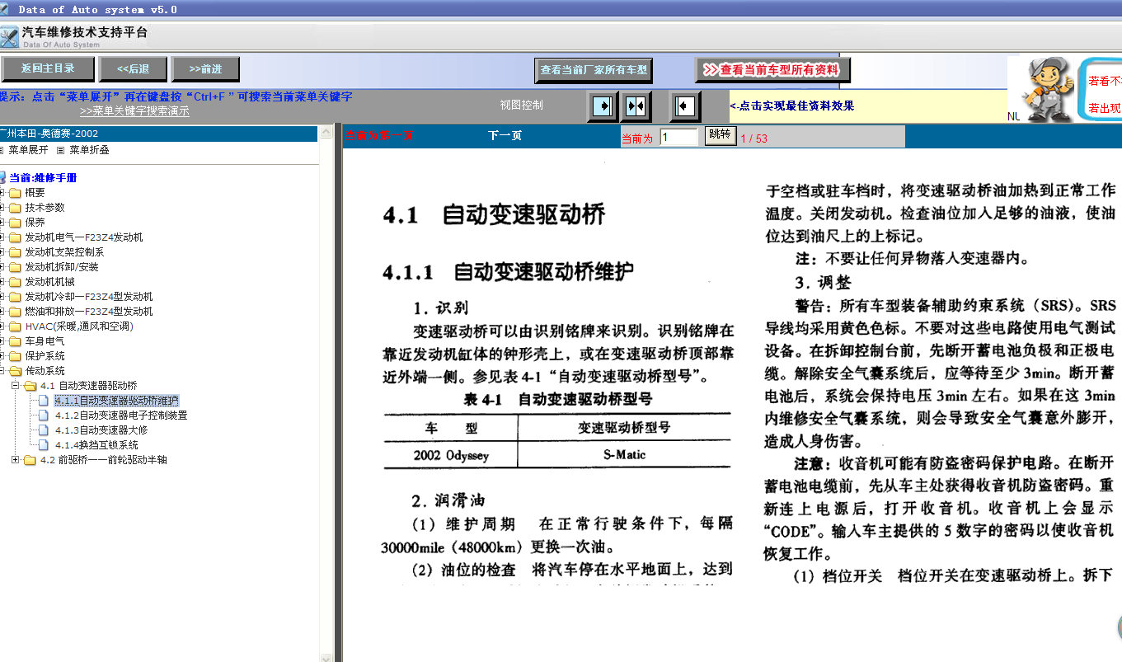The width and height of the screenshot is (1122, 662).
Task: Click the 4.1.2 document page icon
Action: point(44,416)
